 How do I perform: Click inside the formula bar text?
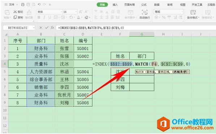[91, 28]
